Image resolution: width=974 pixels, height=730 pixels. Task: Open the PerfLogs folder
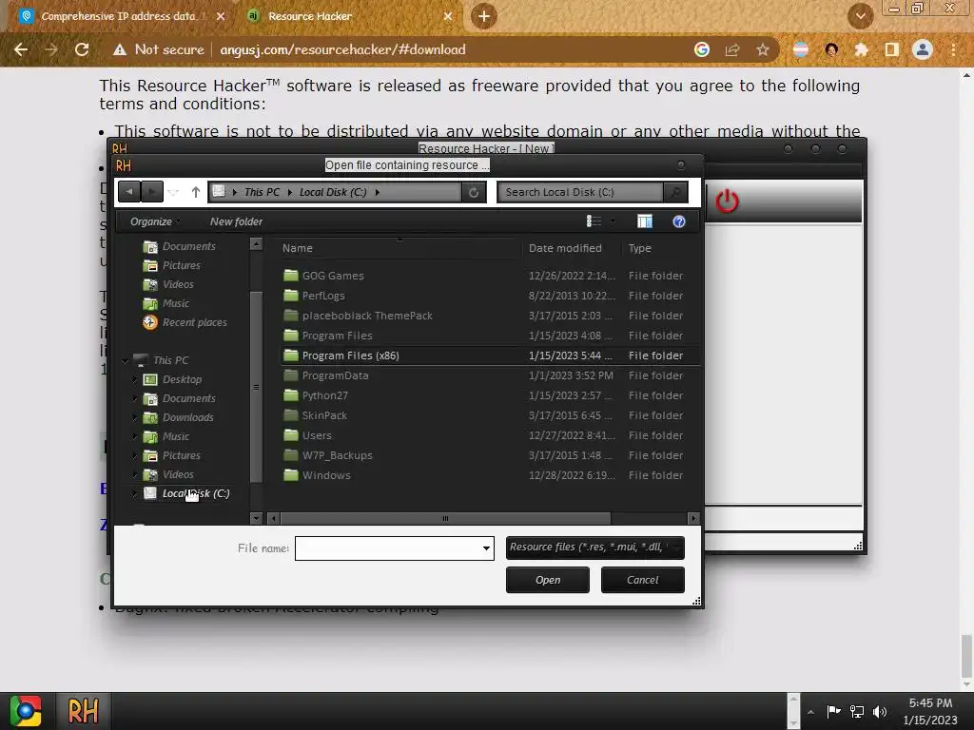(x=314, y=296)
